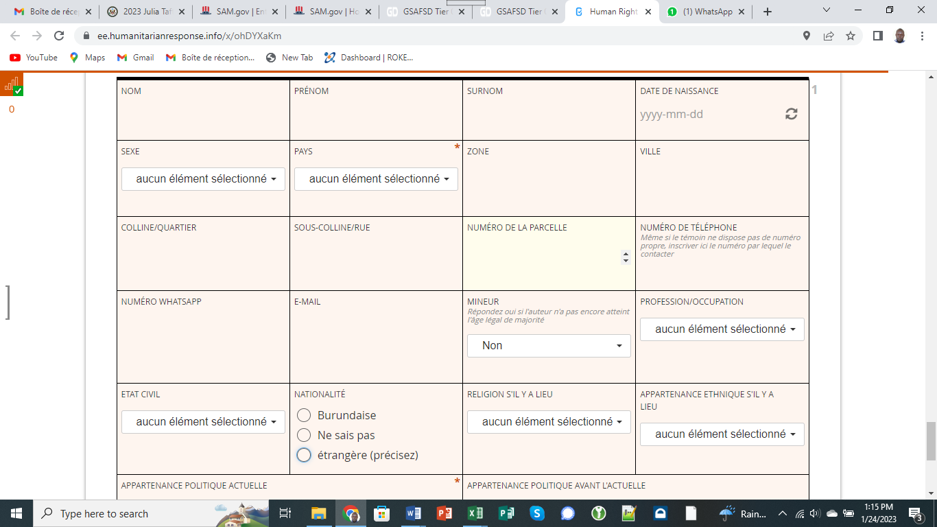This screenshot has width=937, height=527.
Task: Open Microsoft Excel from the taskbar
Action: click(475, 513)
